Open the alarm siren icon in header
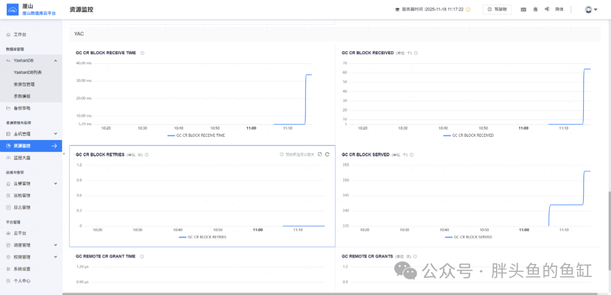 click(535, 9)
